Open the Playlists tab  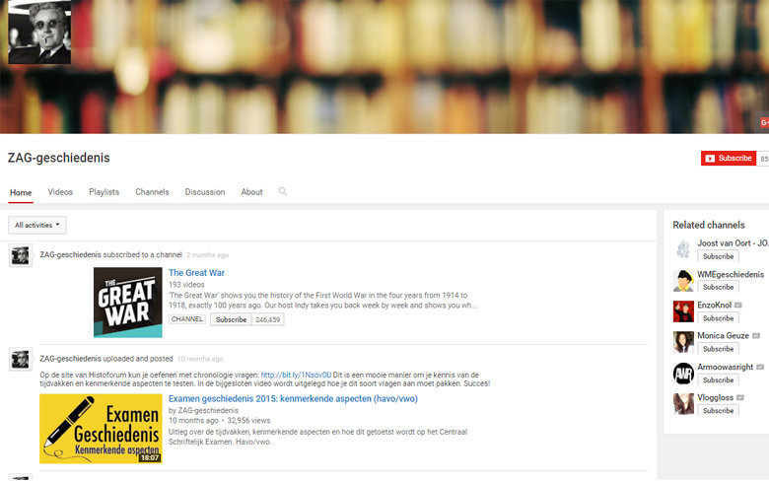[x=104, y=192]
